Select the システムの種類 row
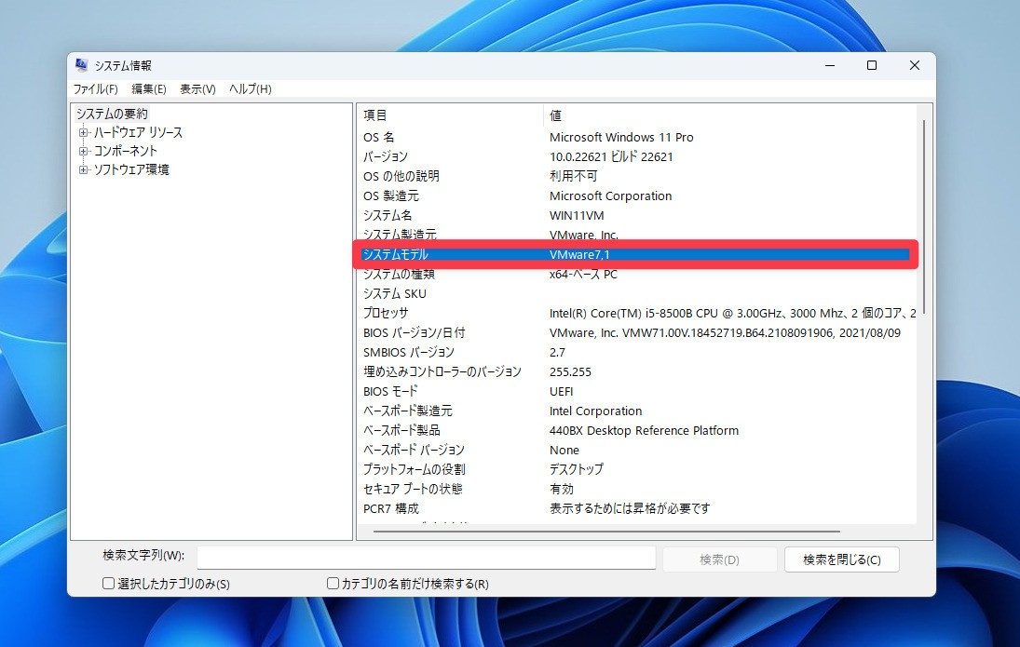This screenshot has height=647, width=1020. point(637,275)
